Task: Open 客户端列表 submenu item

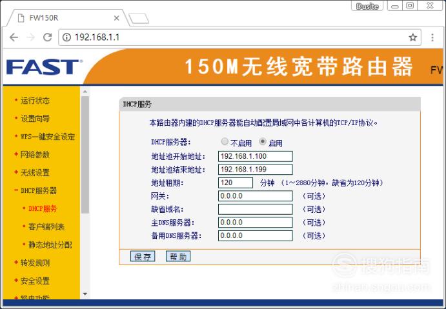Action: pyautogui.click(x=46, y=226)
